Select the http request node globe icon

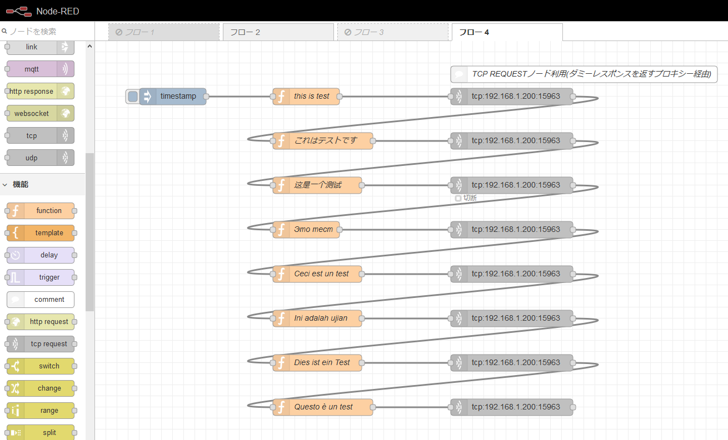click(16, 322)
